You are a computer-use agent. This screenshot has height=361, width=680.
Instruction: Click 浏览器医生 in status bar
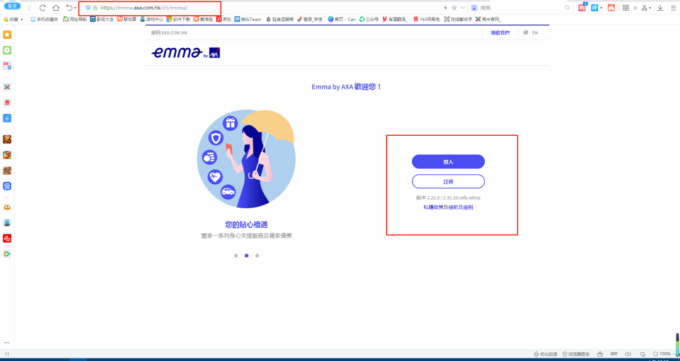576,354
